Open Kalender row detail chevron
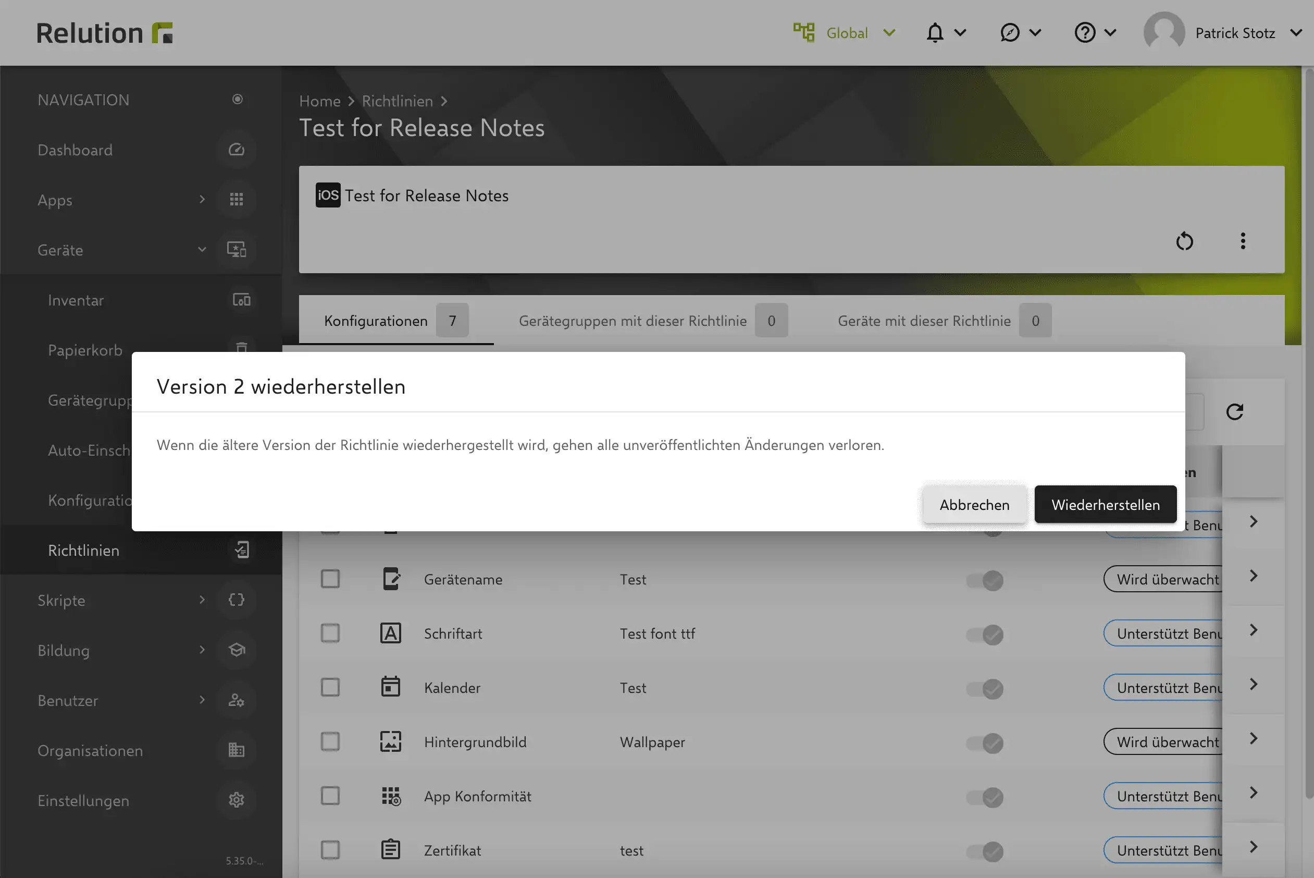Screen dimensions: 1314x878 [1254, 684]
